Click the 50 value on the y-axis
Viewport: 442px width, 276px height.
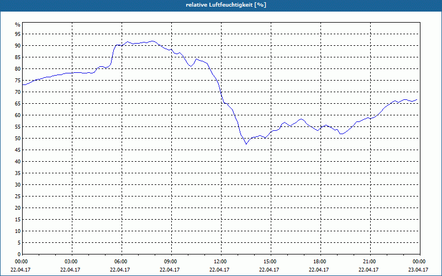(18, 139)
